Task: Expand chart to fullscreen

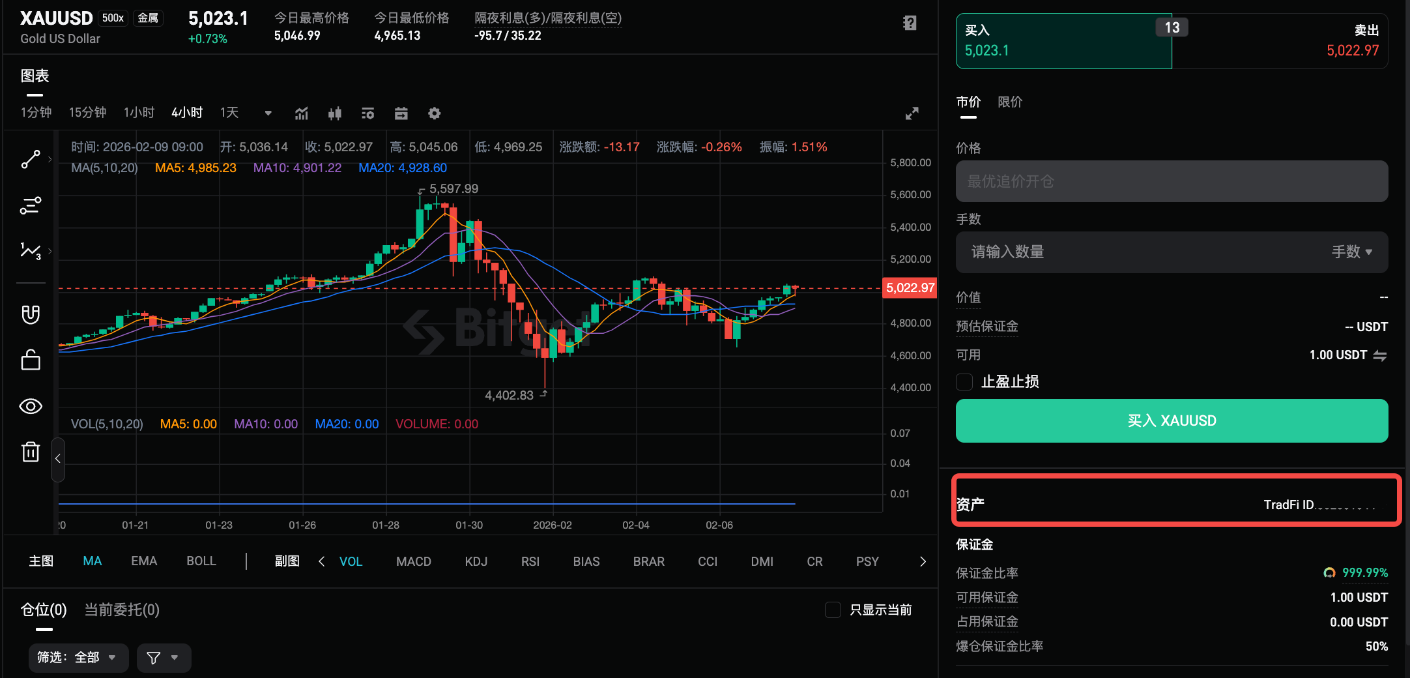Action: tap(912, 113)
